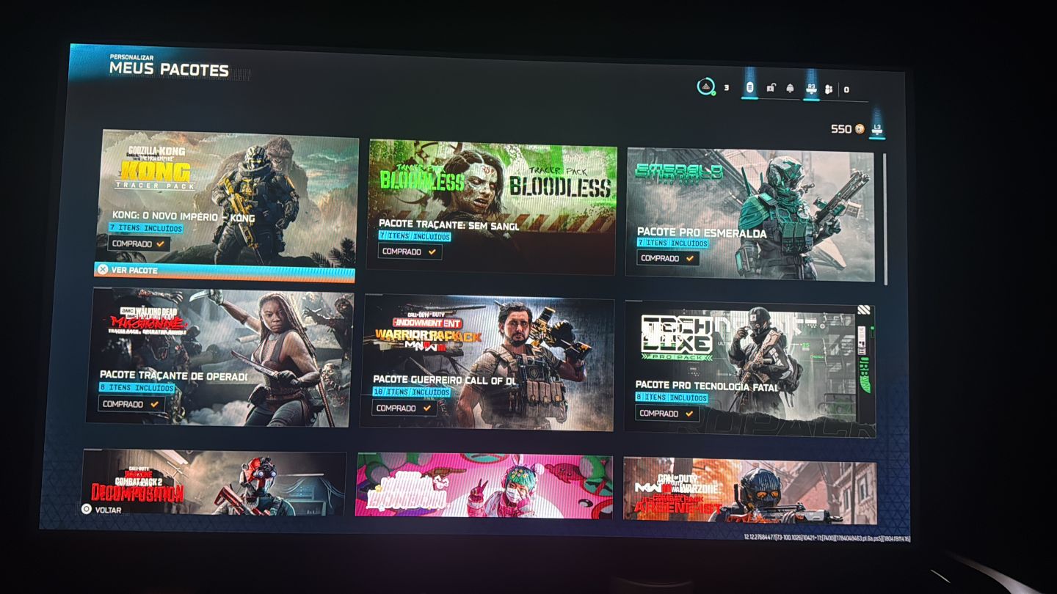
Task: Open the Bloodless tracer pack card
Action: tap(492, 207)
